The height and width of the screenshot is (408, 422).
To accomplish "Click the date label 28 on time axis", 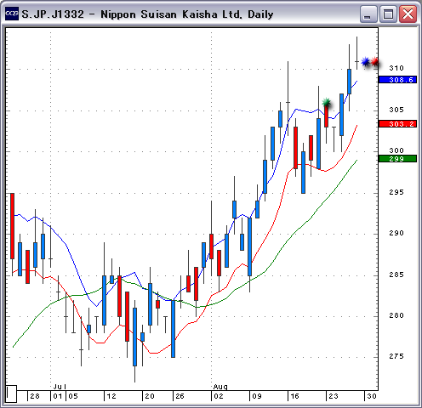I will (x=35, y=396).
